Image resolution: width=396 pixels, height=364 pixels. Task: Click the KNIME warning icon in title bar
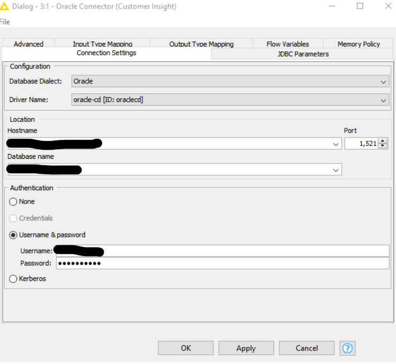pyautogui.click(x=4, y=6)
